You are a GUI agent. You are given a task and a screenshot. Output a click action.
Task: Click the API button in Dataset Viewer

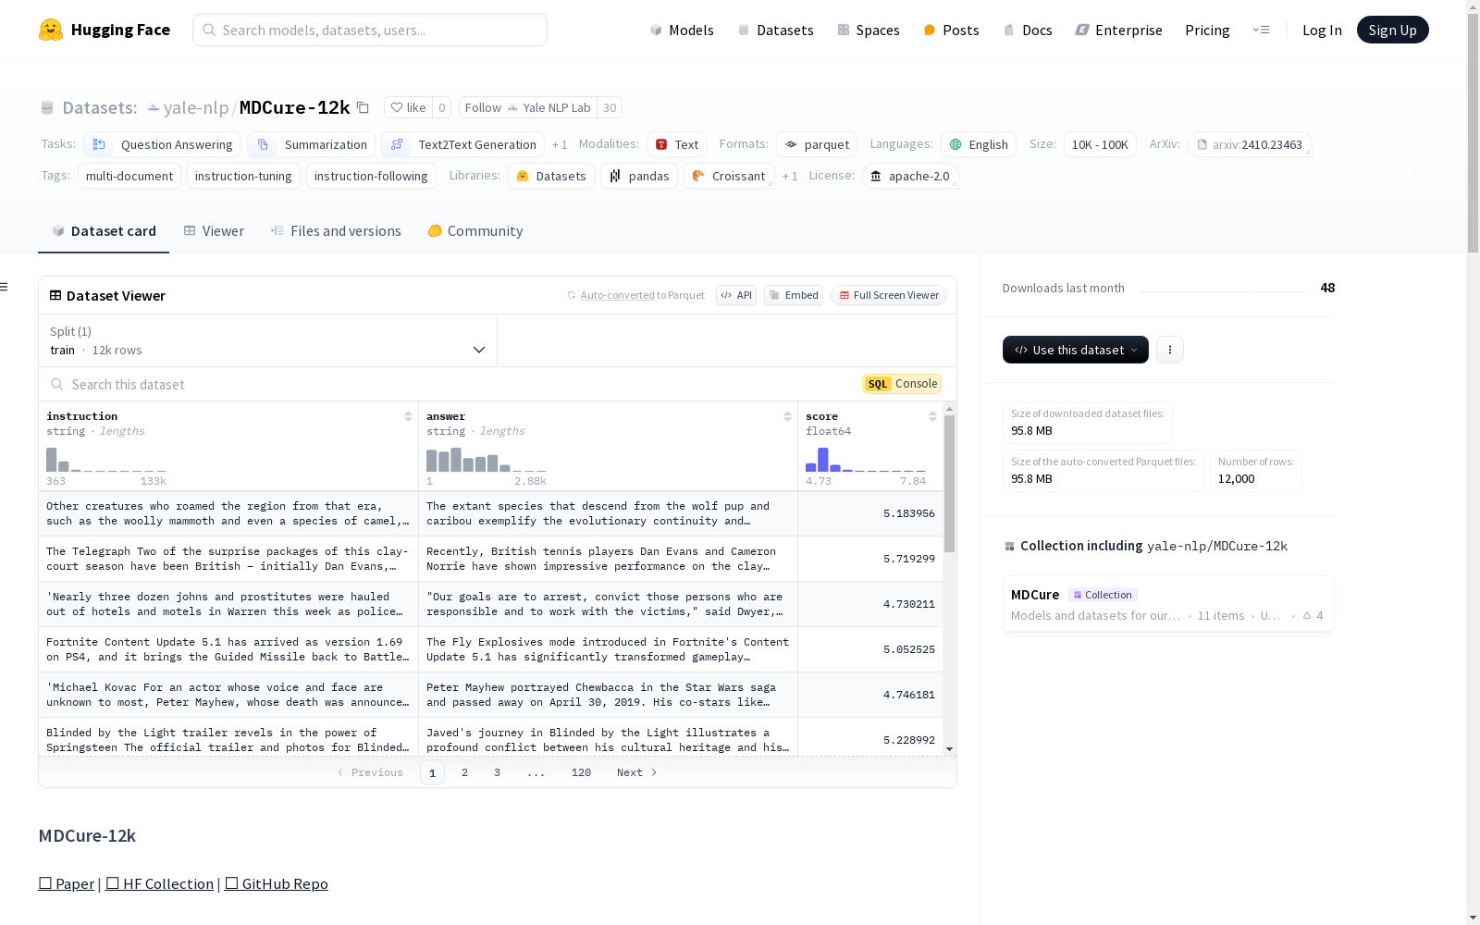coord(736,295)
